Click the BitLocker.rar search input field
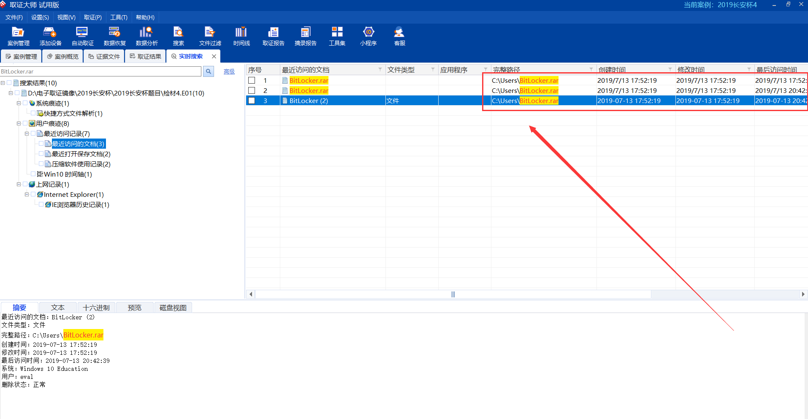 point(100,71)
